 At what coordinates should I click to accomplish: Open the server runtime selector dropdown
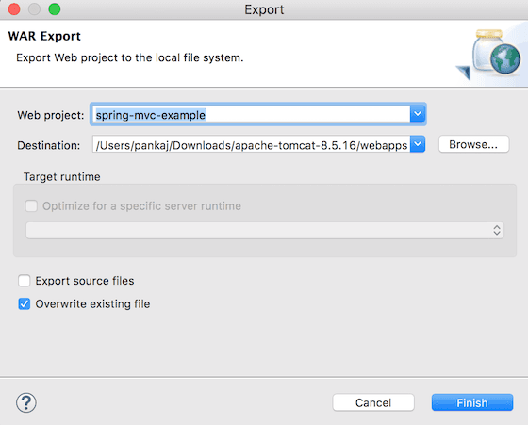[265, 230]
